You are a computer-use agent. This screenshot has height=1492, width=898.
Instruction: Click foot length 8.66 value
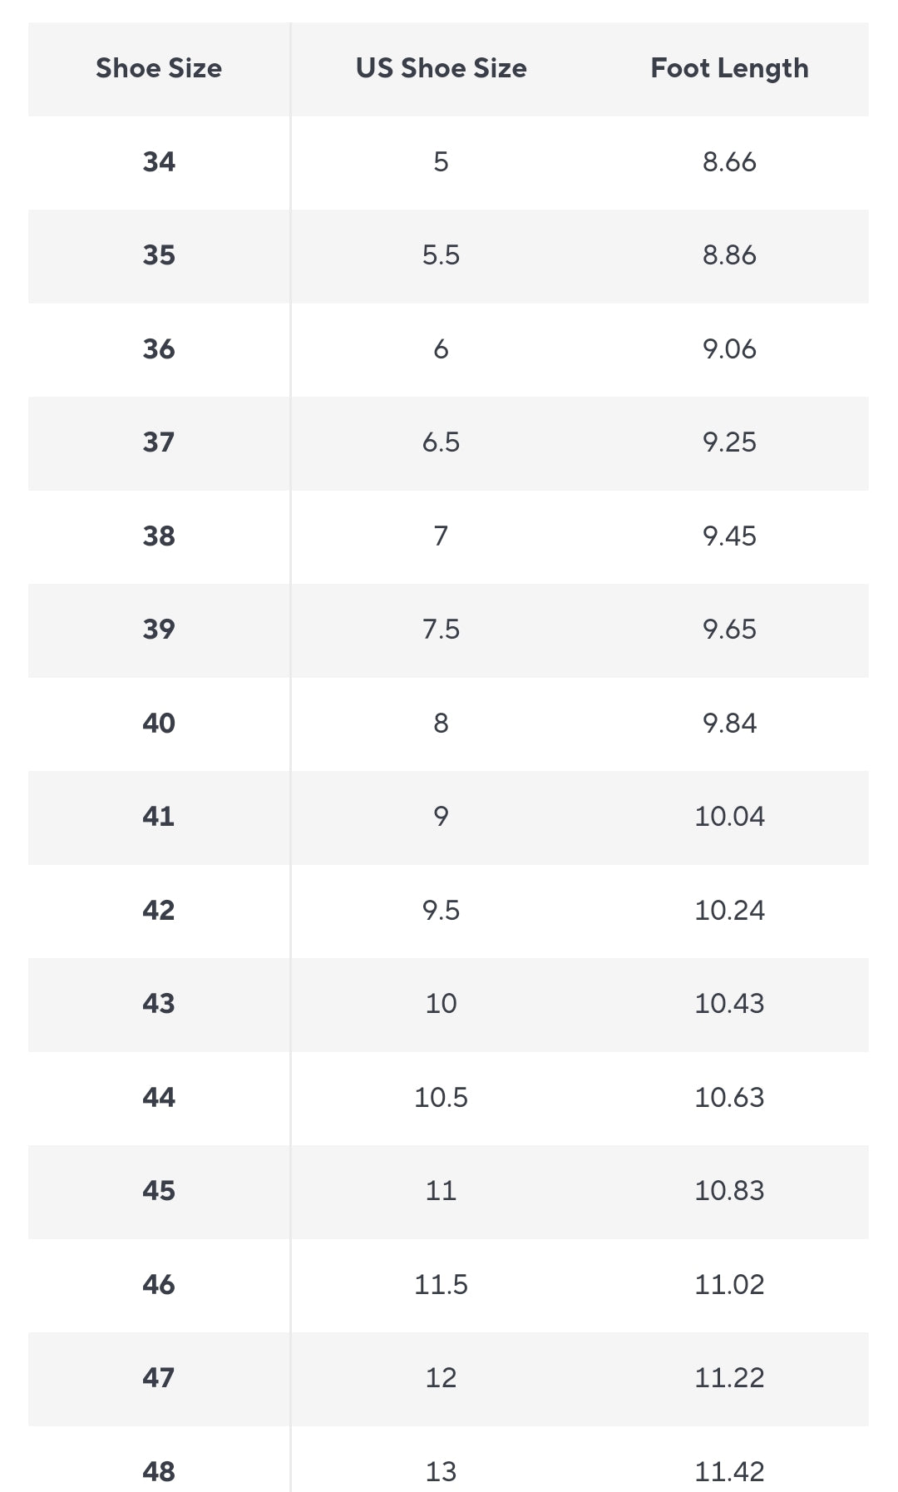729,161
